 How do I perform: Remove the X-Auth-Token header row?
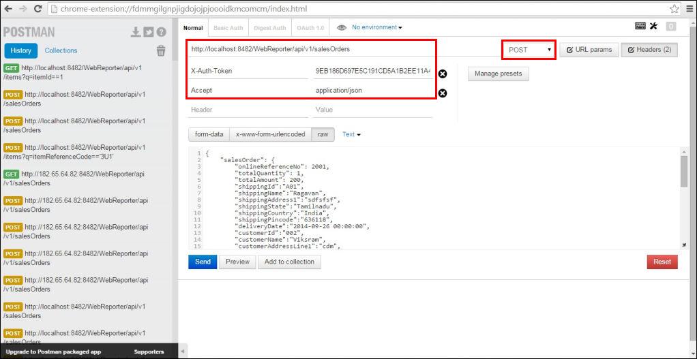[443, 74]
